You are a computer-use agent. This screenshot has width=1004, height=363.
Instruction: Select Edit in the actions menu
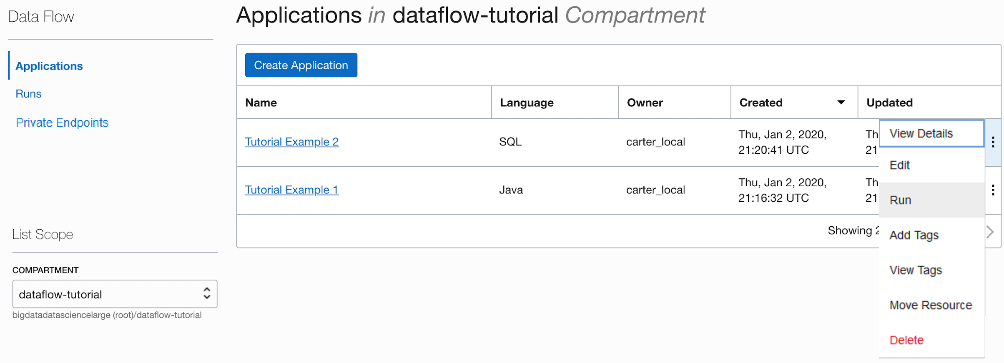(900, 165)
